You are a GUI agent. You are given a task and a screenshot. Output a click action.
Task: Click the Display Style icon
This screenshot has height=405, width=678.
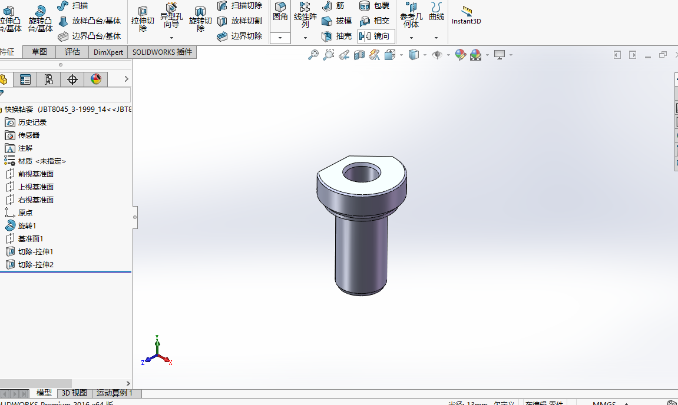pos(414,55)
